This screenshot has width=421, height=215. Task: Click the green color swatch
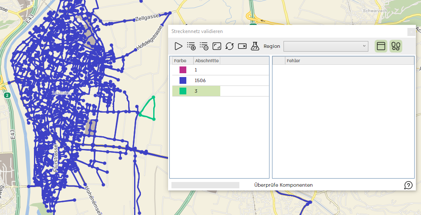coord(183,91)
